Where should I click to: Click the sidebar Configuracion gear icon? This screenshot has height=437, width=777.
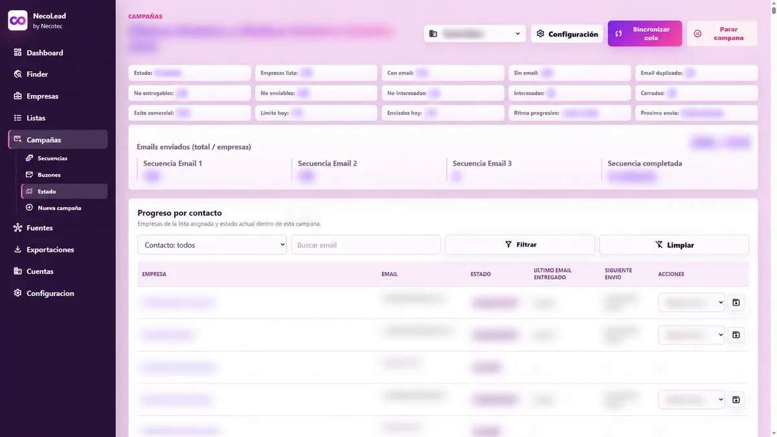click(17, 293)
